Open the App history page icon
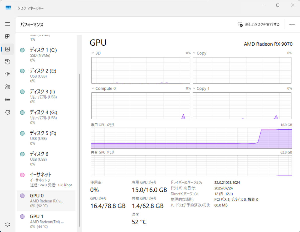The width and height of the screenshot is (300, 232). point(8,62)
